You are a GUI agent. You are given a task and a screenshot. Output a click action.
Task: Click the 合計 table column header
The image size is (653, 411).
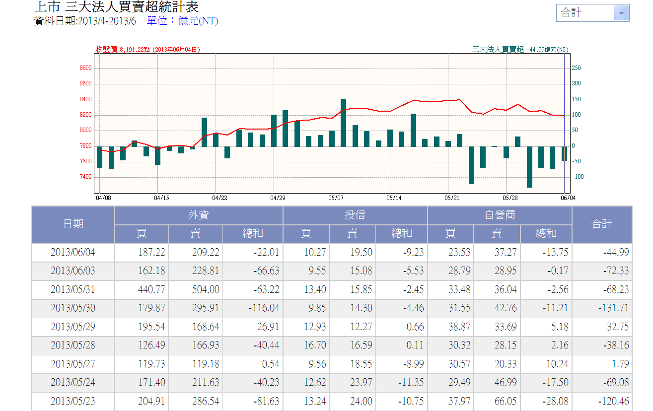pos(602,224)
